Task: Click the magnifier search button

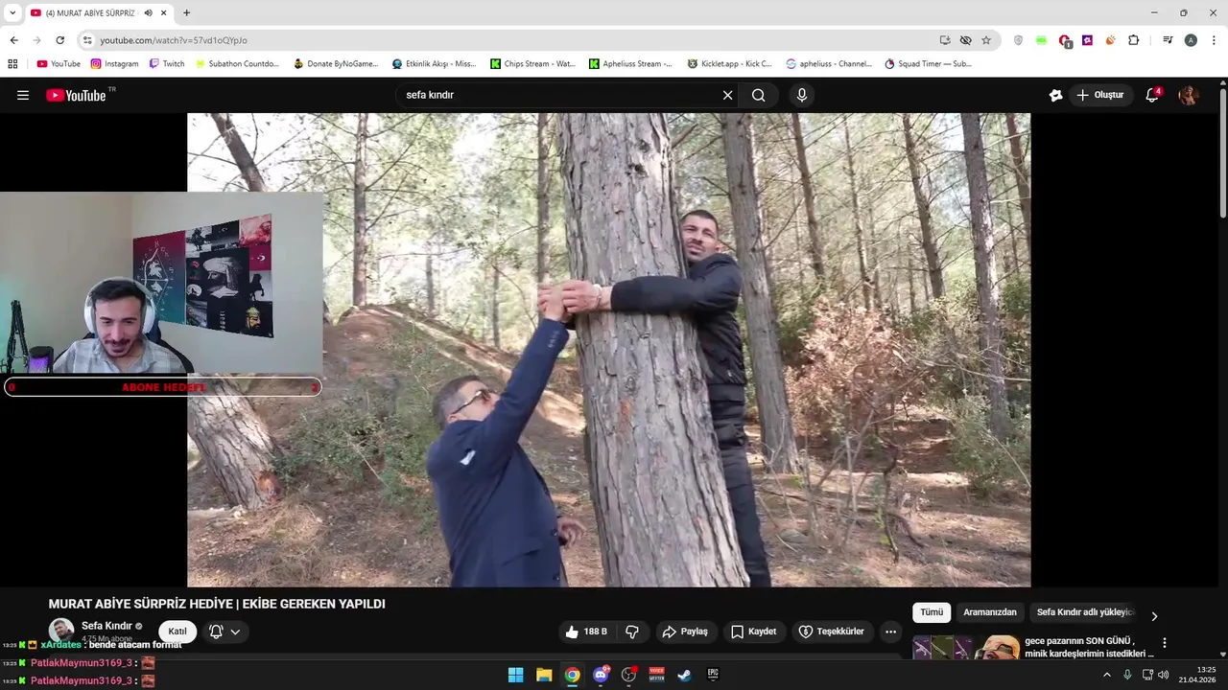Action: coord(758,95)
